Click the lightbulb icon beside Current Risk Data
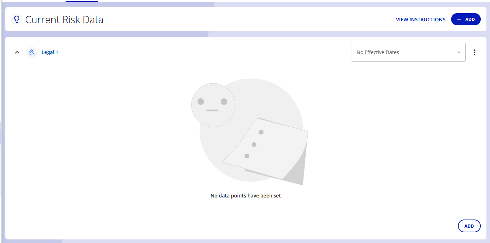 [x=17, y=19]
